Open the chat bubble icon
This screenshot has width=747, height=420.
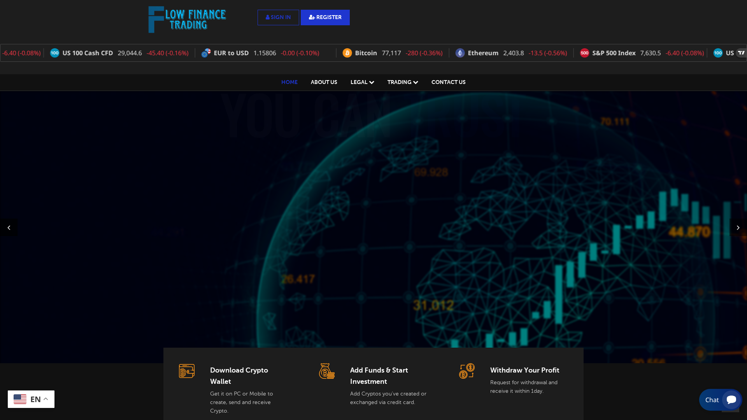[x=731, y=400]
